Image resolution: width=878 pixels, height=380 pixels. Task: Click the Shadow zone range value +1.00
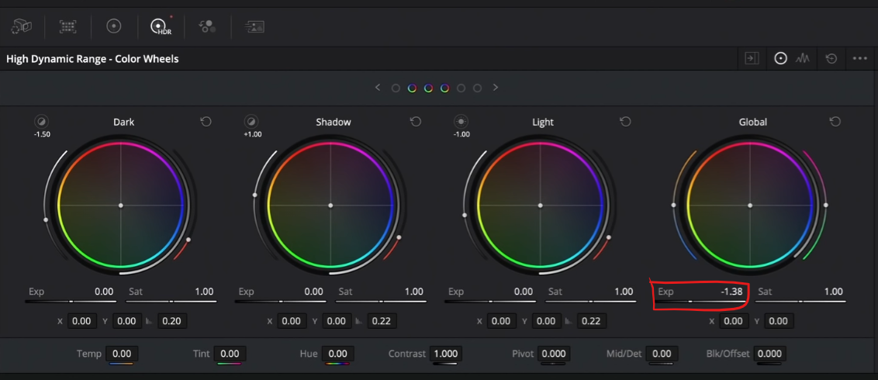click(x=252, y=134)
